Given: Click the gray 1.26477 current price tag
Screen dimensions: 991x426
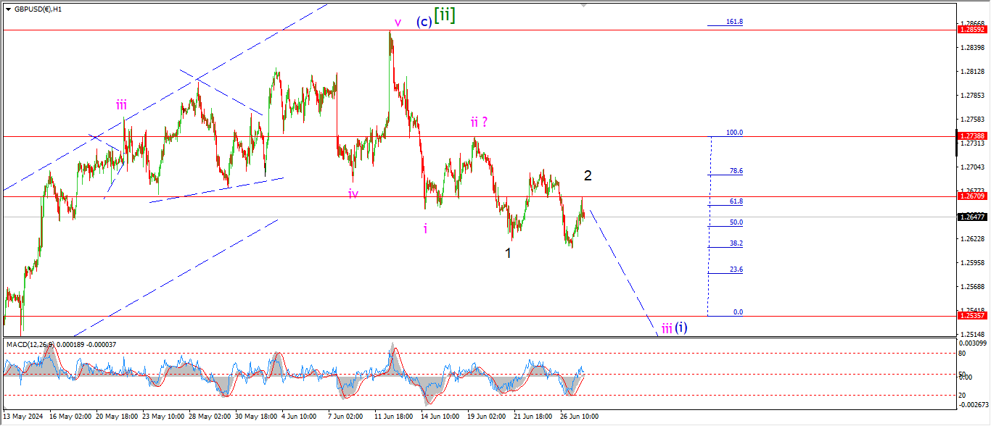Looking at the screenshot, I should click(971, 217).
